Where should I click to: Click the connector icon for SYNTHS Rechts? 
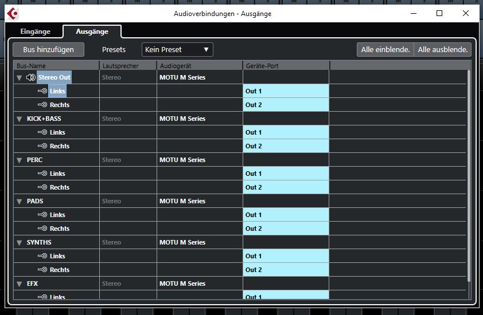(42, 270)
